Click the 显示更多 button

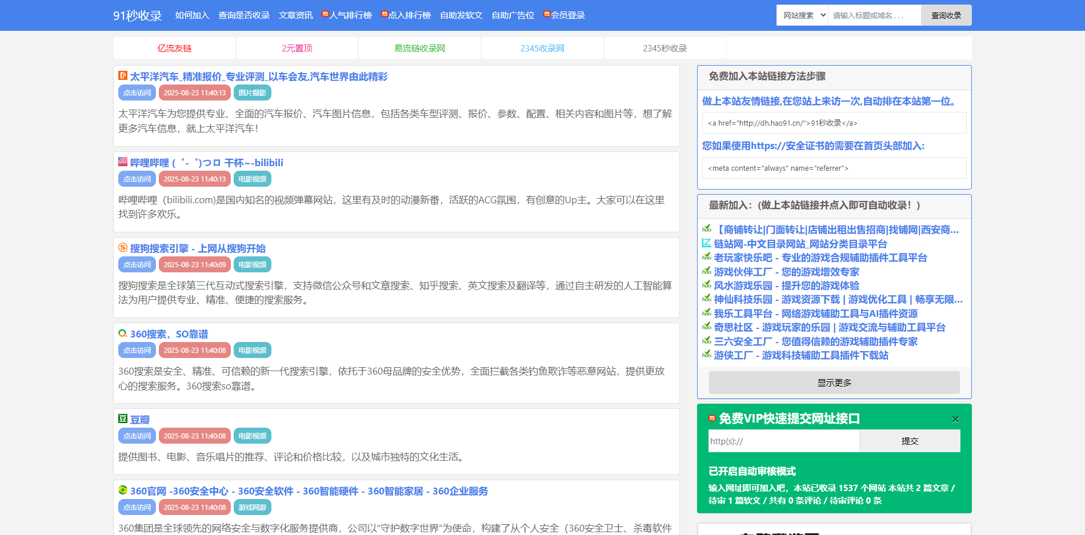(x=834, y=383)
